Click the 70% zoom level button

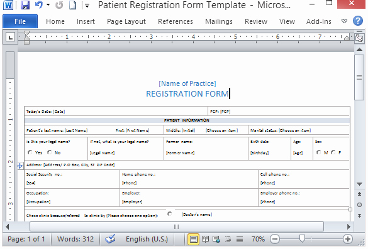coord(258,239)
